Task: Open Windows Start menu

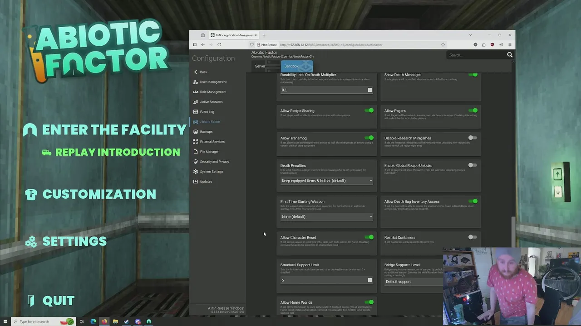Action: pos(5,321)
